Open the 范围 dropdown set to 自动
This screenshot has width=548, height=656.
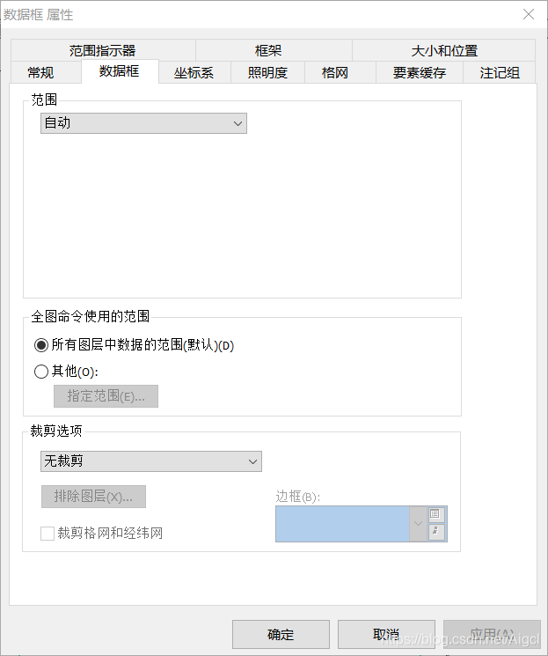(143, 123)
